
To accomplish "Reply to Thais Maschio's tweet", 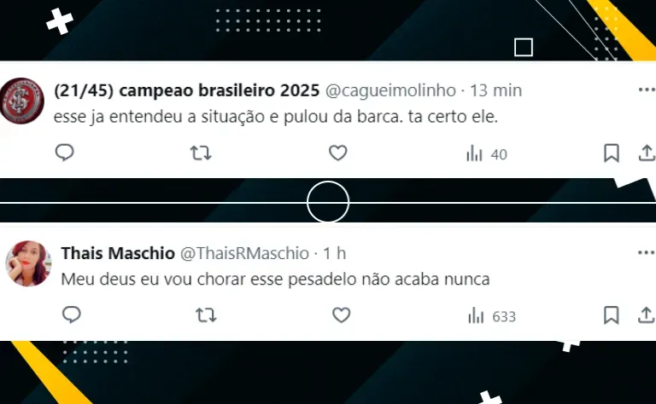I will tap(71, 315).
